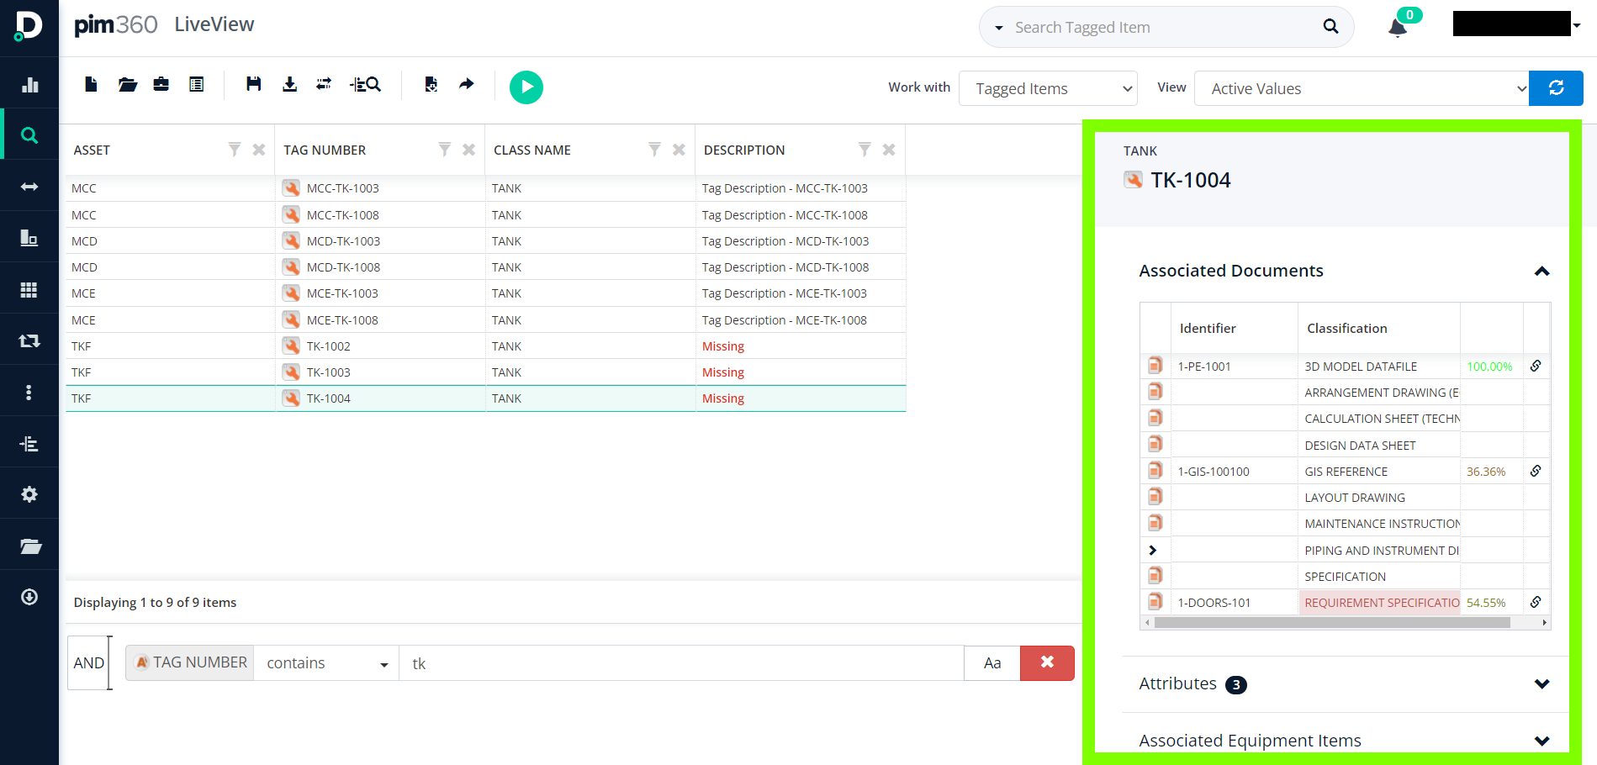Filter the CLASS NAME column
1597x765 pixels.
(x=655, y=149)
